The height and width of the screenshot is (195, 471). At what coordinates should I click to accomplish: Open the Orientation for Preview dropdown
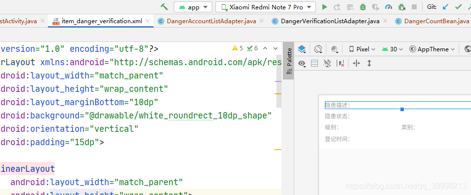tap(318, 49)
